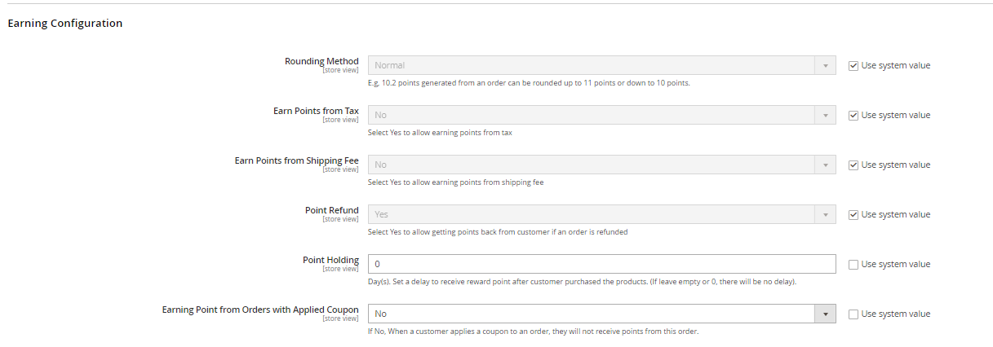Click the Earning Configuration section heading
The image size is (993, 347).
pos(65,24)
